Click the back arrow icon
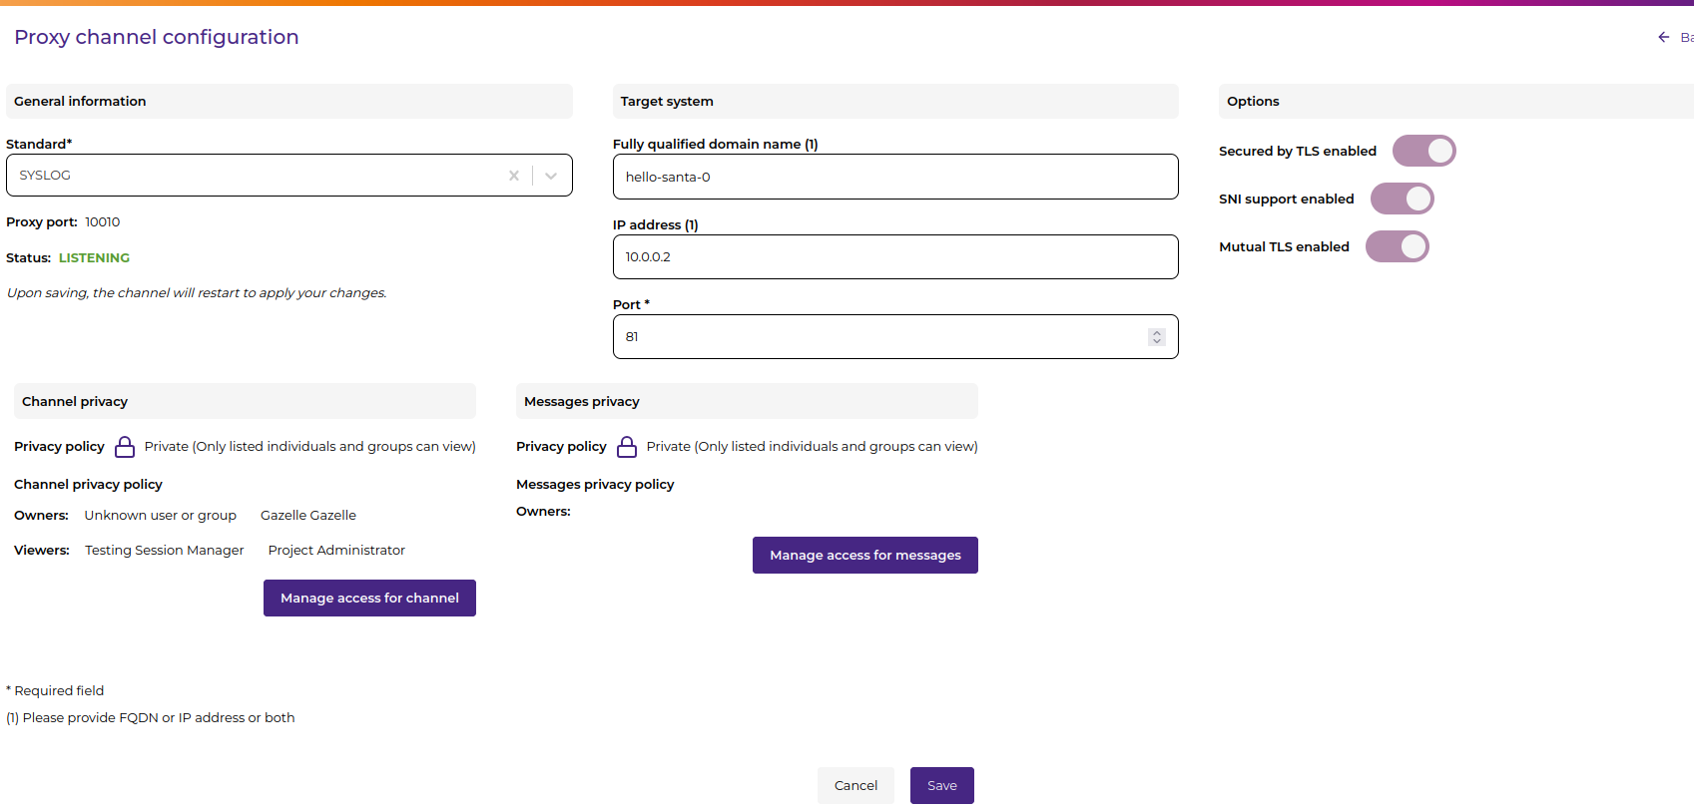The width and height of the screenshot is (1694, 812). pos(1663,37)
